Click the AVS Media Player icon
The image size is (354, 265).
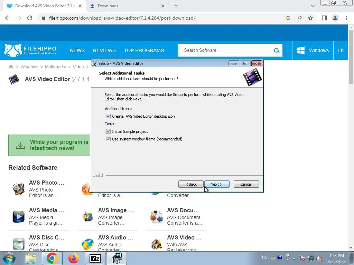click(x=19, y=217)
